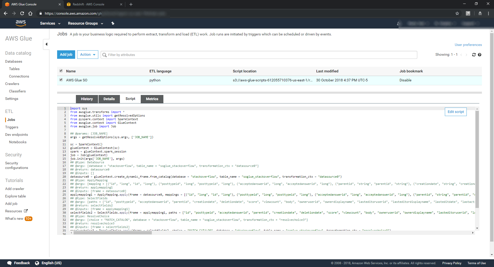
Task: Collapse the AWS Glue side navigation arrow
Action: (46, 44)
